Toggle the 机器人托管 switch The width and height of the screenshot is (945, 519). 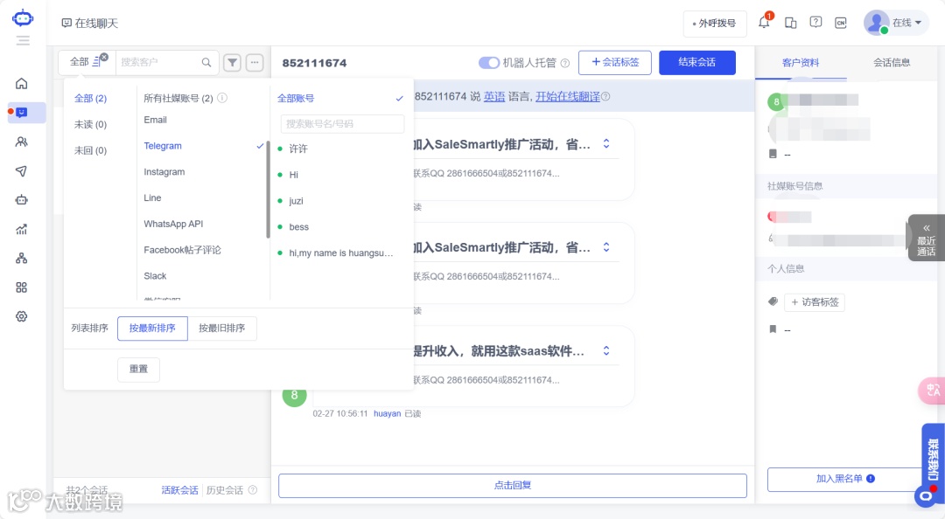489,63
